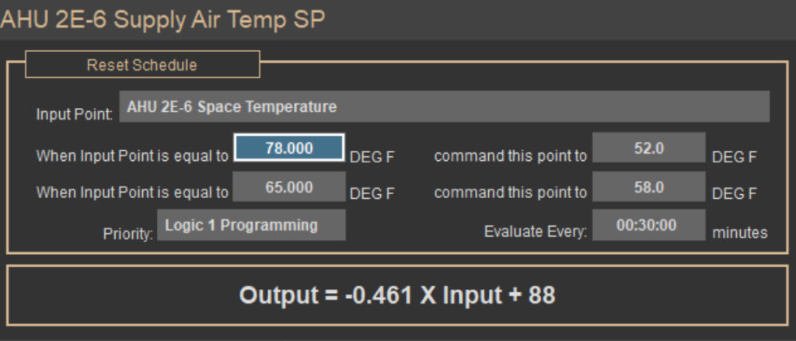This screenshot has height=341, width=796.
Task: Click "command this point to" label before 58.0
Action: tap(510, 193)
